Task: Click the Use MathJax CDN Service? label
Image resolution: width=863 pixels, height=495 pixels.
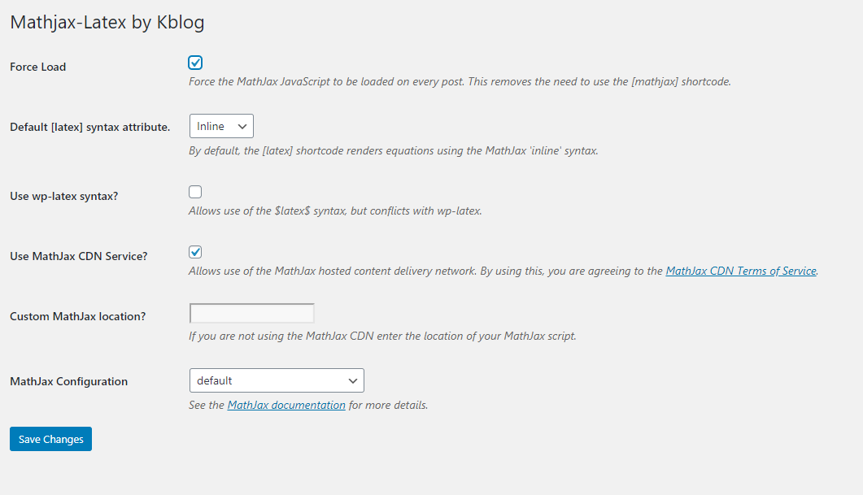Action: (79, 256)
